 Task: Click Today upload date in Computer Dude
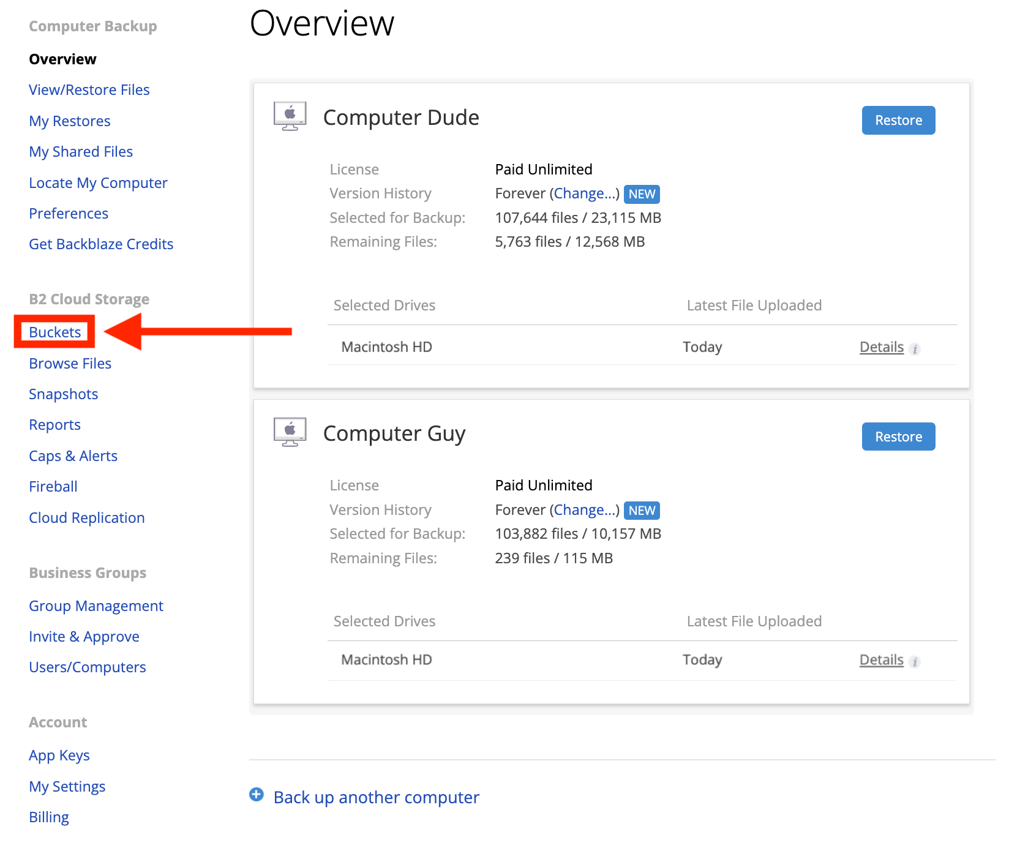pos(702,347)
